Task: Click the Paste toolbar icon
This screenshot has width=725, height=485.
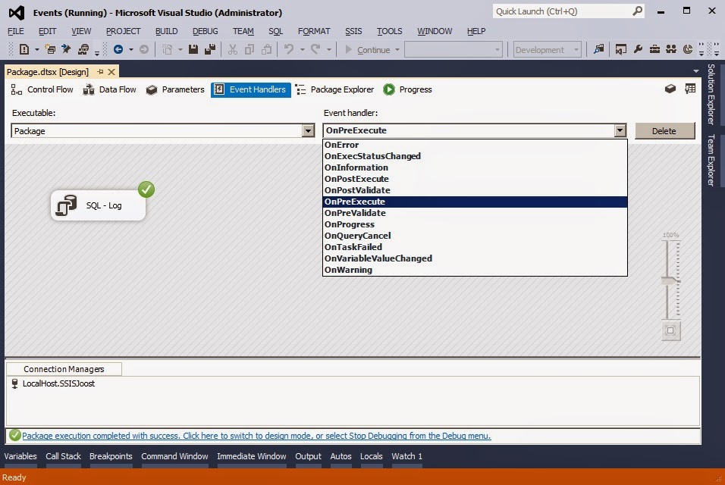Action: pyautogui.click(x=266, y=49)
